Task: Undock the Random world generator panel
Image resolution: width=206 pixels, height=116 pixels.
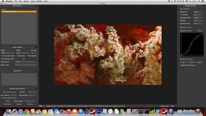Action: [x=36, y=89]
